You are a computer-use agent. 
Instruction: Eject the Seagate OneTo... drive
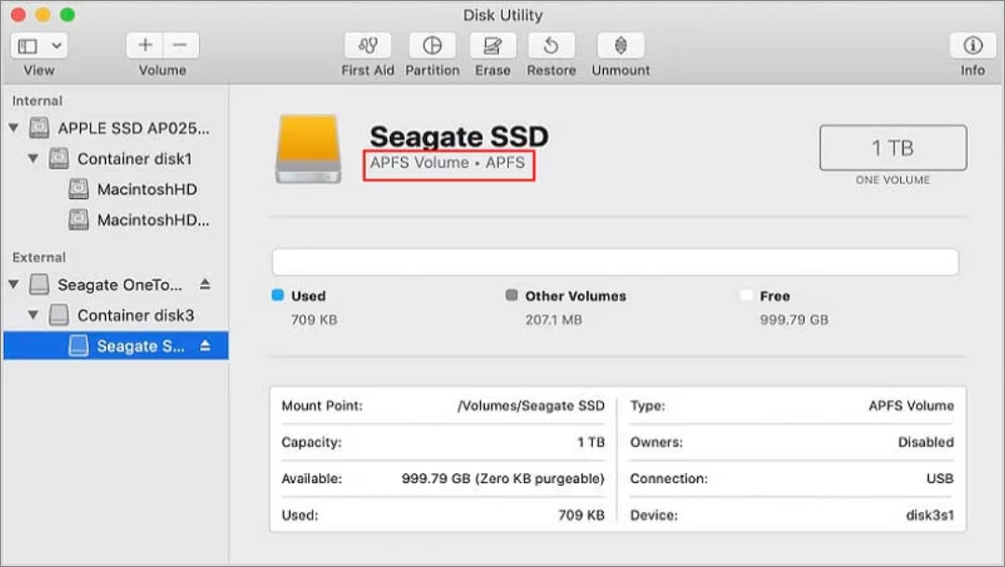(x=205, y=283)
